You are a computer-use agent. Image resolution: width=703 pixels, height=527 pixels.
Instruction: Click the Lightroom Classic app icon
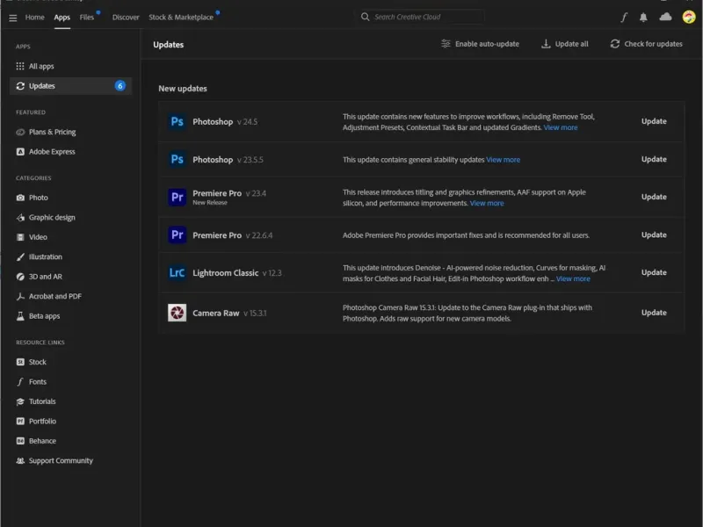point(177,272)
